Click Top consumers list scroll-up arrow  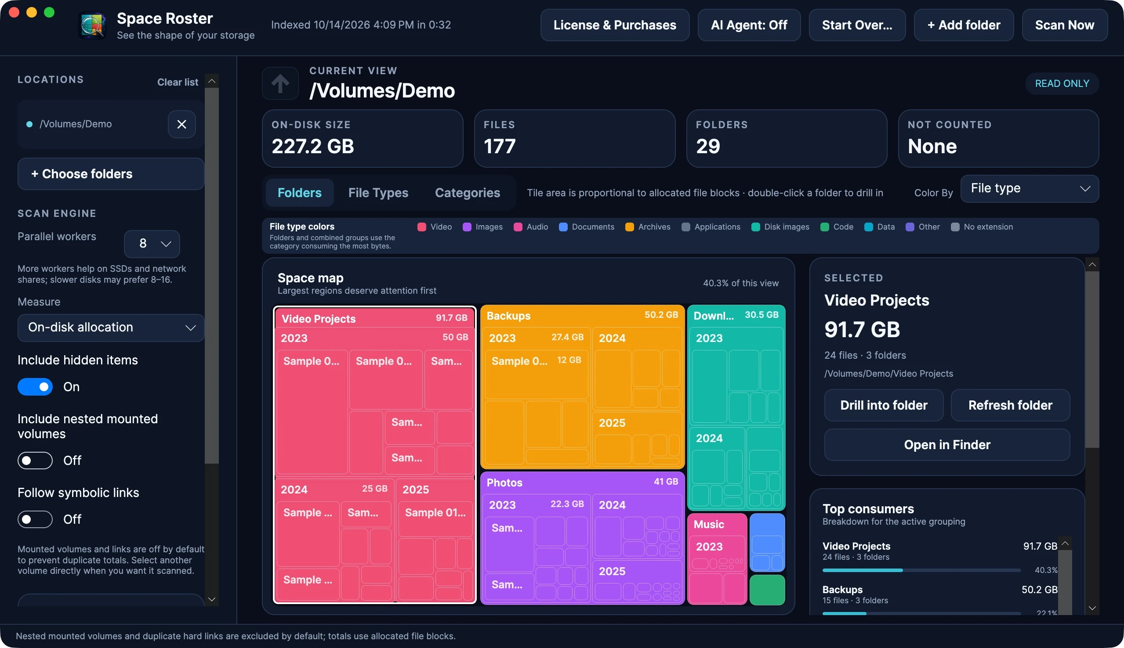[1065, 544]
